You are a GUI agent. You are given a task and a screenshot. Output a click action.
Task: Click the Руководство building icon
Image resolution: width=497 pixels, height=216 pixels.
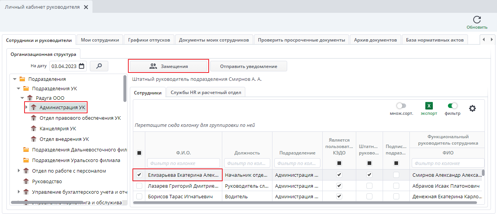point(26,182)
